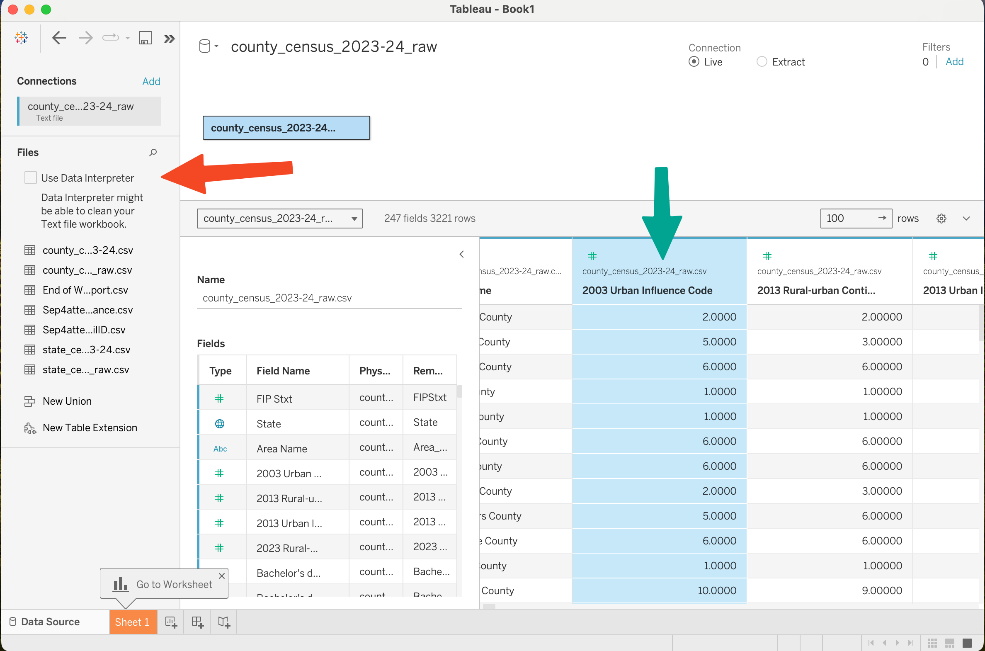985x651 pixels.
Task: Click the Tableau start page logo icon
Action: tap(21, 38)
